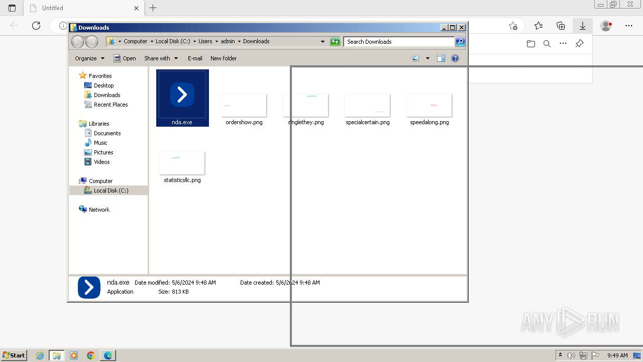This screenshot has width=643, height=362.
Task: Open Downloads in navigation pane
Action: pos(107,95)
